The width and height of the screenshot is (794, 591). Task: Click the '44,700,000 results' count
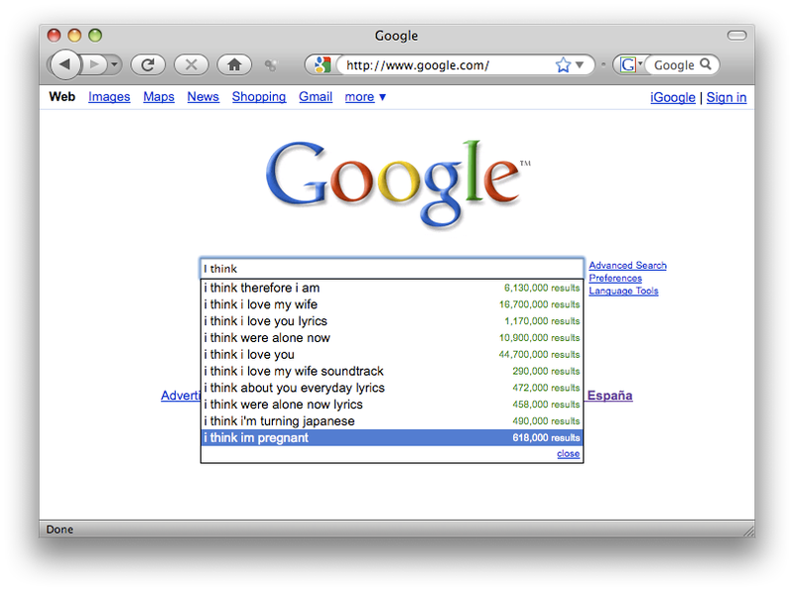click(539, 354)
